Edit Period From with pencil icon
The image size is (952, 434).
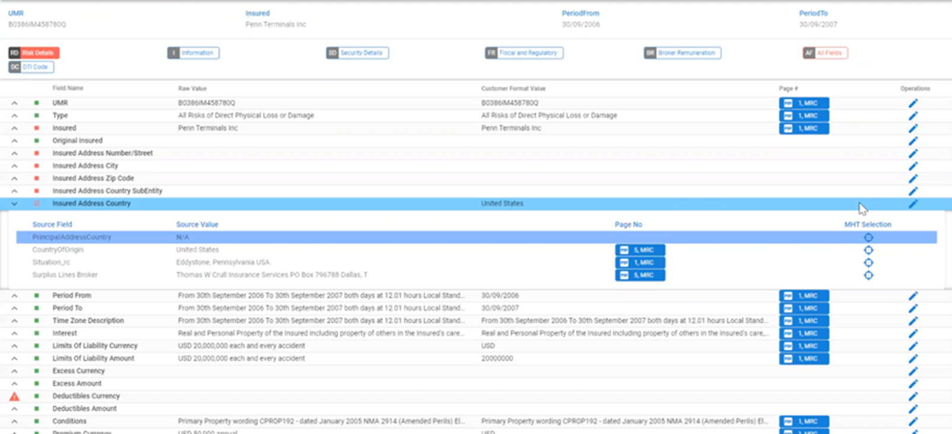click(x=913, y=296)
